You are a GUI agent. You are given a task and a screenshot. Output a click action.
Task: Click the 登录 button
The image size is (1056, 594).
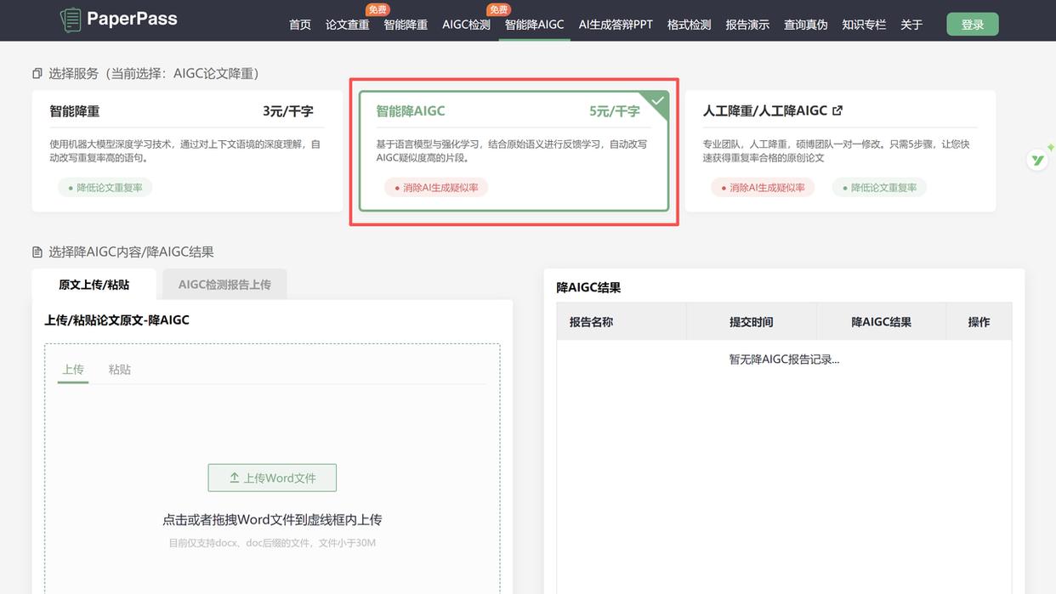coord(972,24)
